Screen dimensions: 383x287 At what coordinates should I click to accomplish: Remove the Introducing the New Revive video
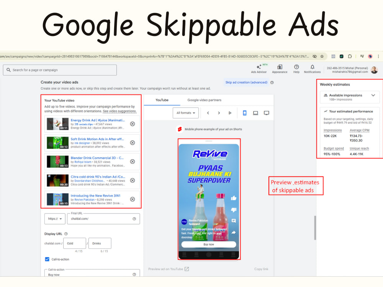(133, 199)
